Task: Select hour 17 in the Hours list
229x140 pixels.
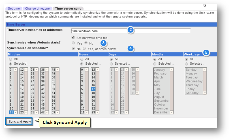Action: [x=93, y=89]
